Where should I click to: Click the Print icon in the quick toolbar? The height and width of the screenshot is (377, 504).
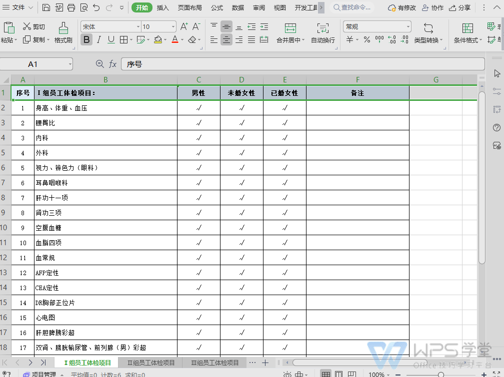(71, 7)
